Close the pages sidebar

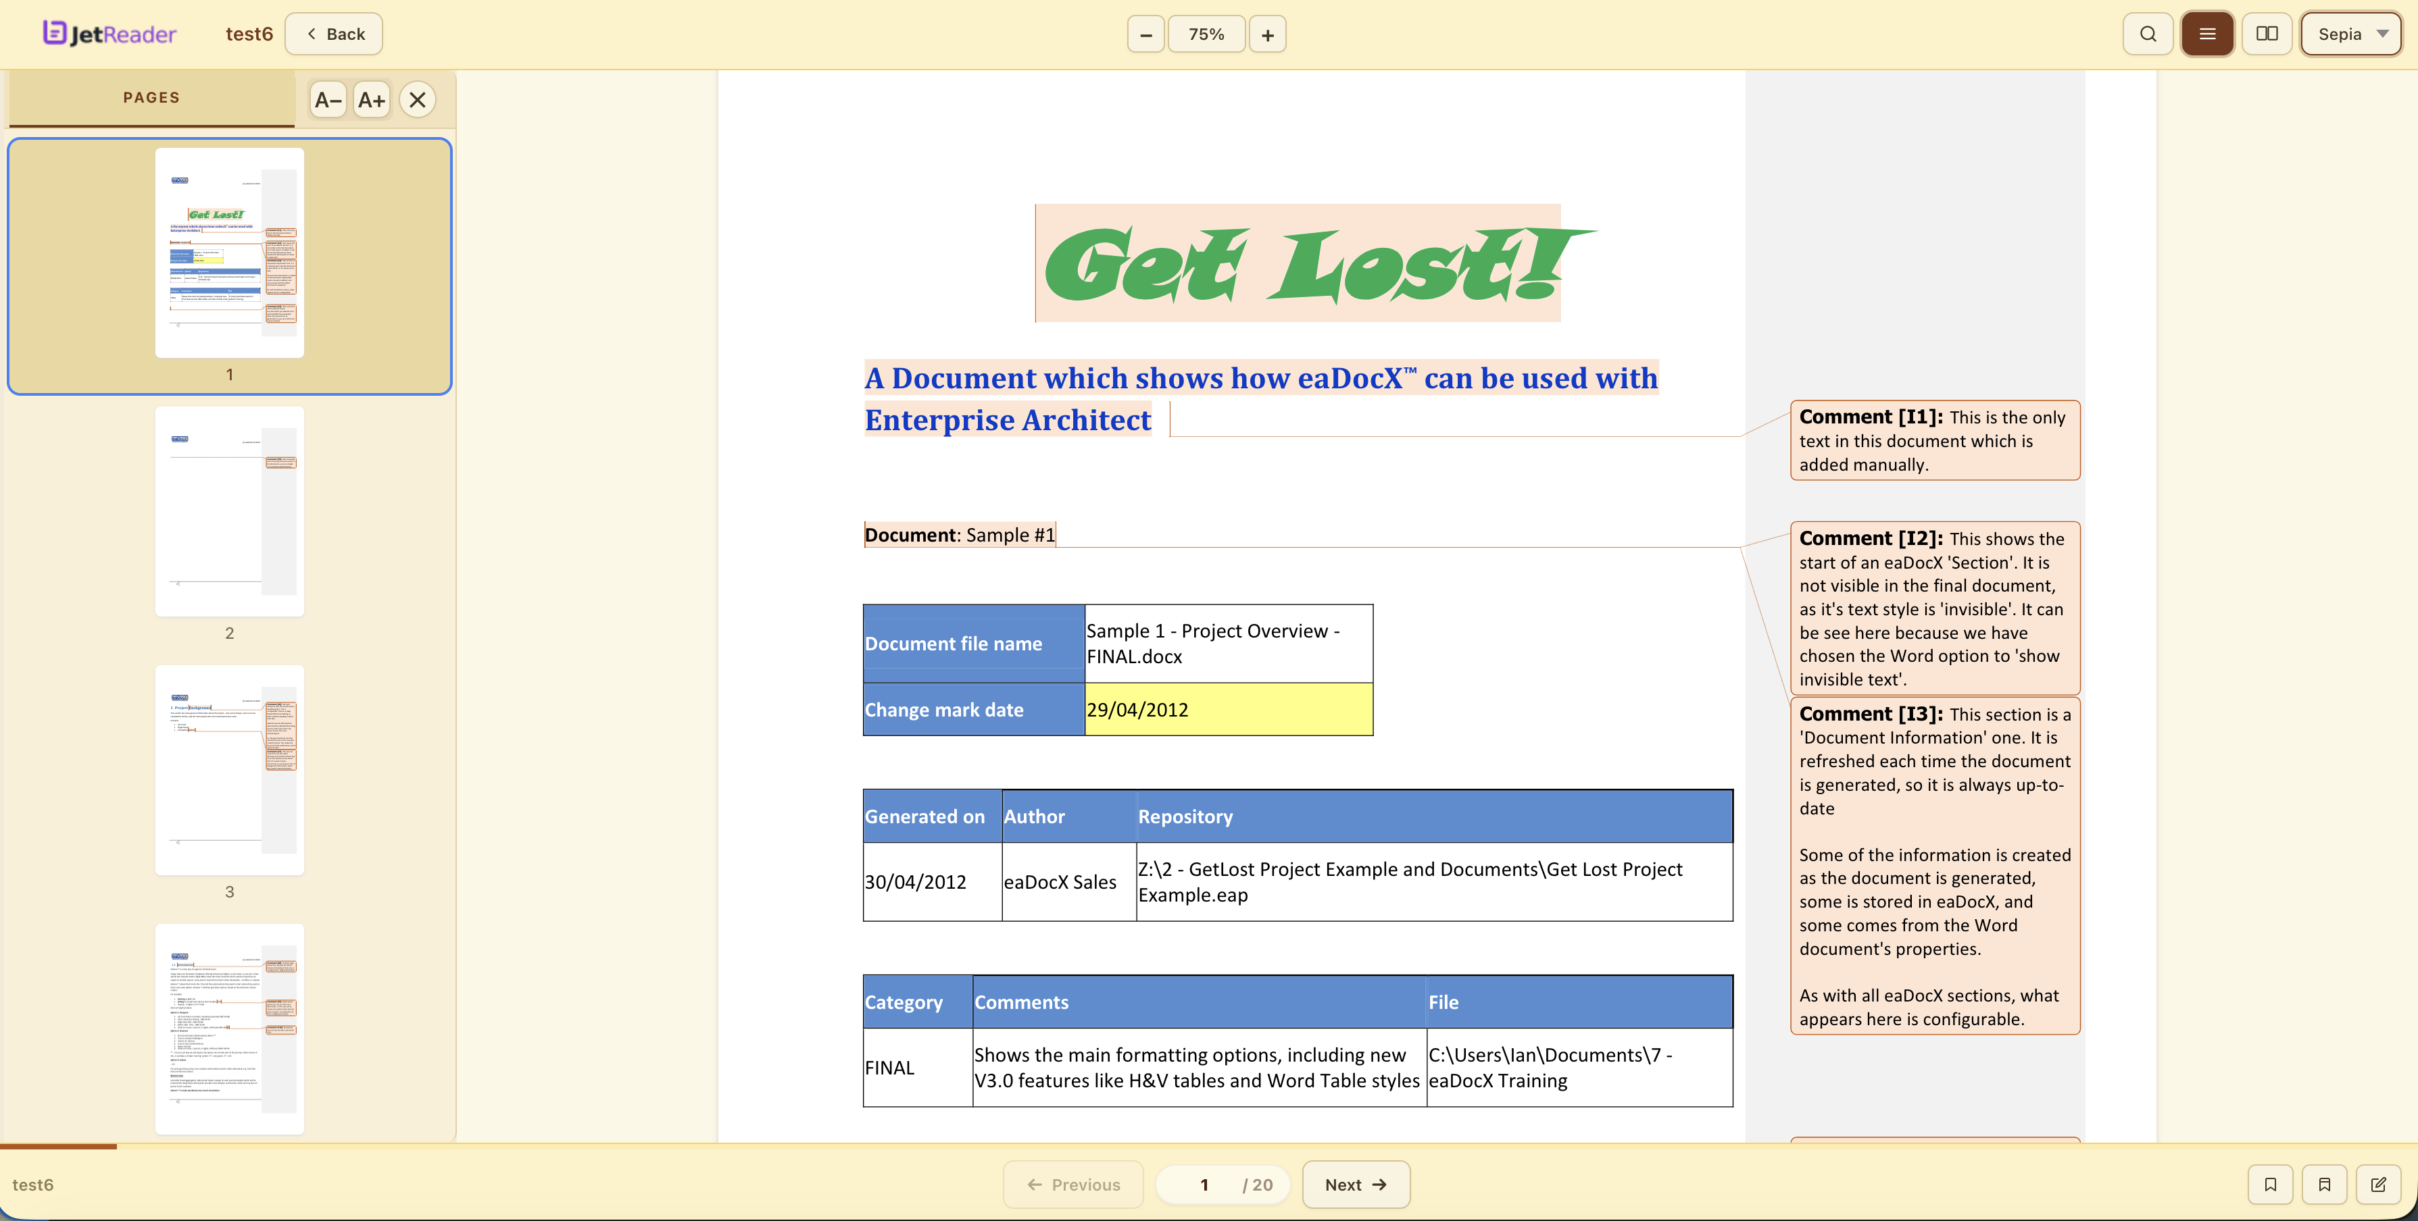pos(418,99)
